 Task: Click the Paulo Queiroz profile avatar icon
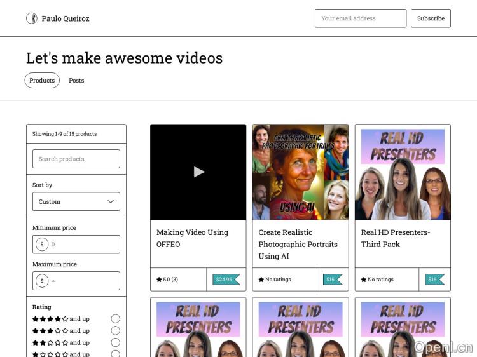pyautogui.click(x=31, y=18)
